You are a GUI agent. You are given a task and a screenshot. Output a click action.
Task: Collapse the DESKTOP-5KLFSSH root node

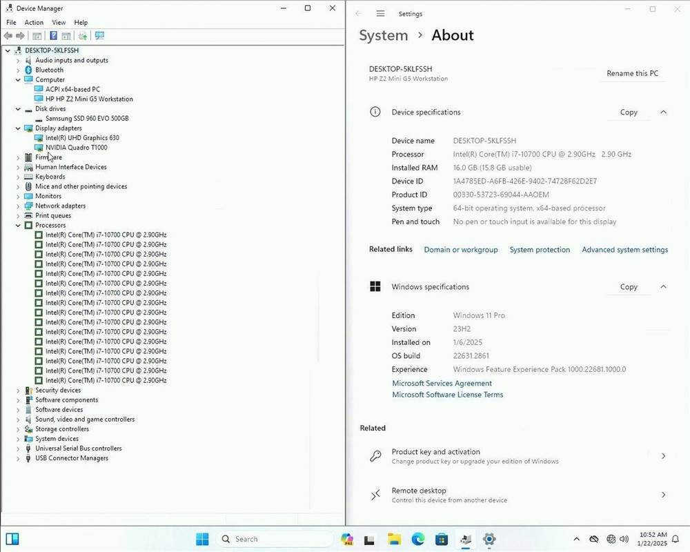tap(8, 50)
